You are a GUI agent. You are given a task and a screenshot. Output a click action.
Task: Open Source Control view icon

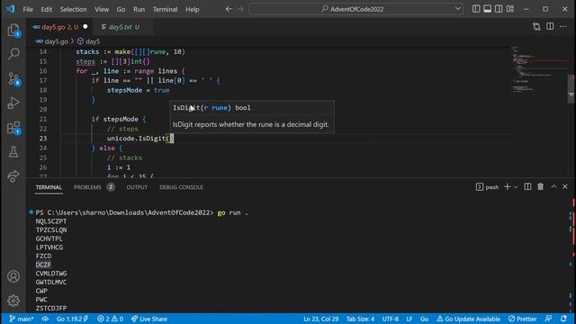tap(13, 78)
